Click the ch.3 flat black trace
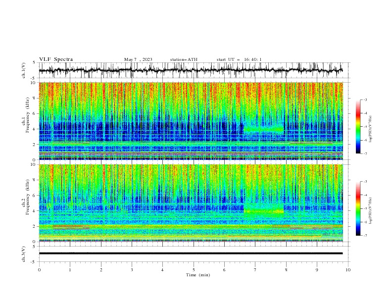 (191, 253)
